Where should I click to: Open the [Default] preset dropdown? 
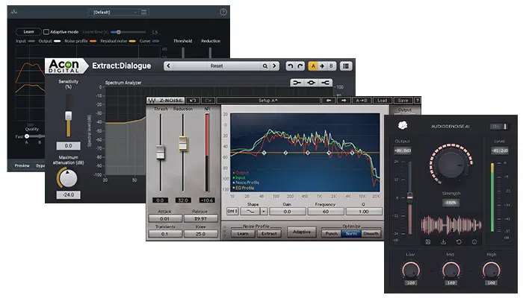(114, 12)
